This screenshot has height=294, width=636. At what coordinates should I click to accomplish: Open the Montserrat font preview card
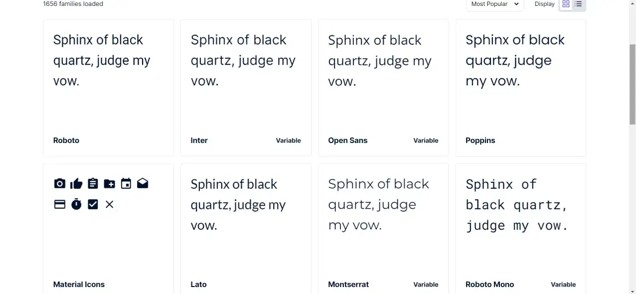pyautogui.click(x=383, y=228)
